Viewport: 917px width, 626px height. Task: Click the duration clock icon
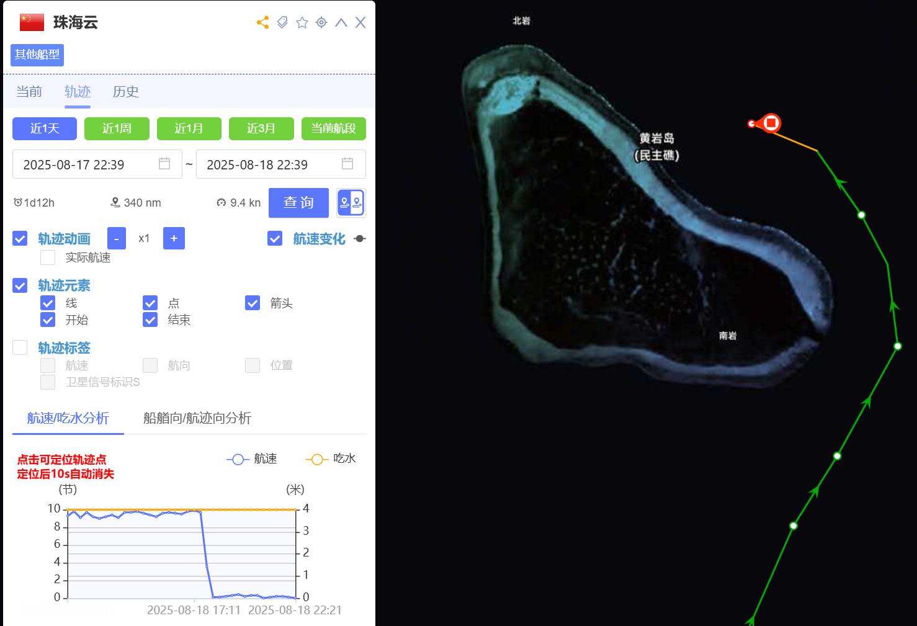[x=18, y=202]
